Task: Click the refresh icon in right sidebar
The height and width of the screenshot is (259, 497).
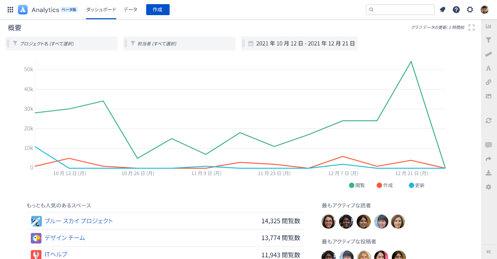Action: pos(488,121)
